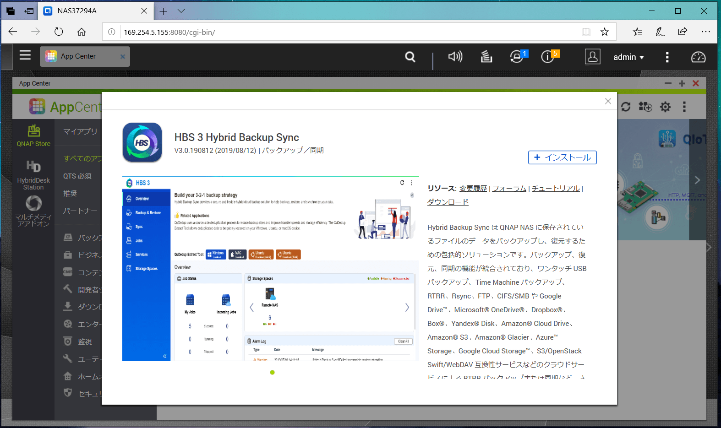Screen dimensions: 721x428
Task: Open browser settings and more menu
Action: coord(705,32)
